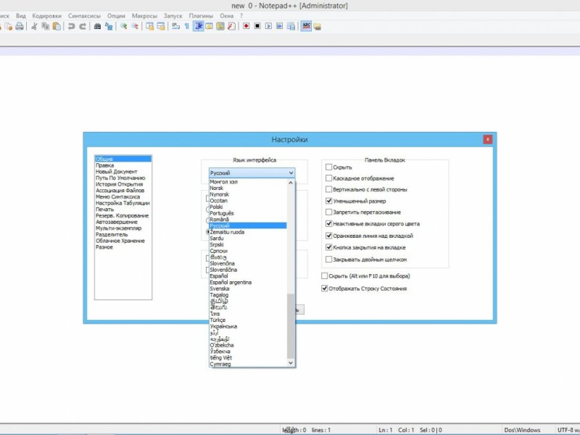The image size is (580, 435).
Task: Click the last yellow toolbar icon after ABC
Action: [318, 26]
